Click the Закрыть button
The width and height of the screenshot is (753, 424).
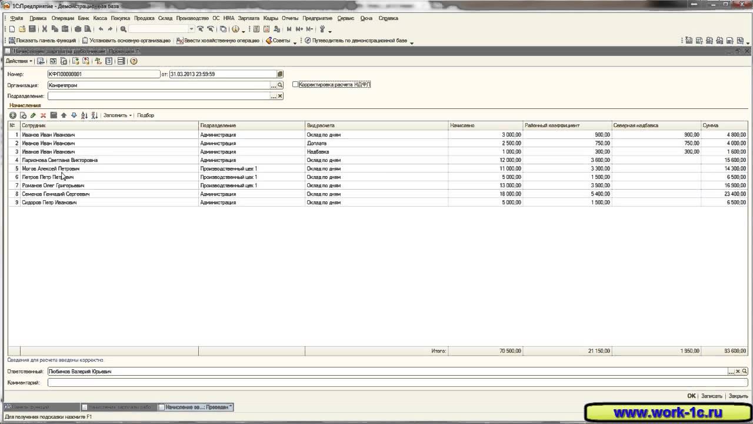[x=738, y=396]
